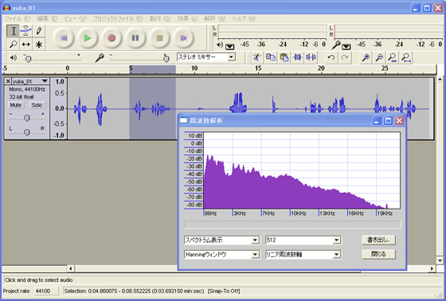Open the 効果 menu
446x301 pixels.
point(187,18)
